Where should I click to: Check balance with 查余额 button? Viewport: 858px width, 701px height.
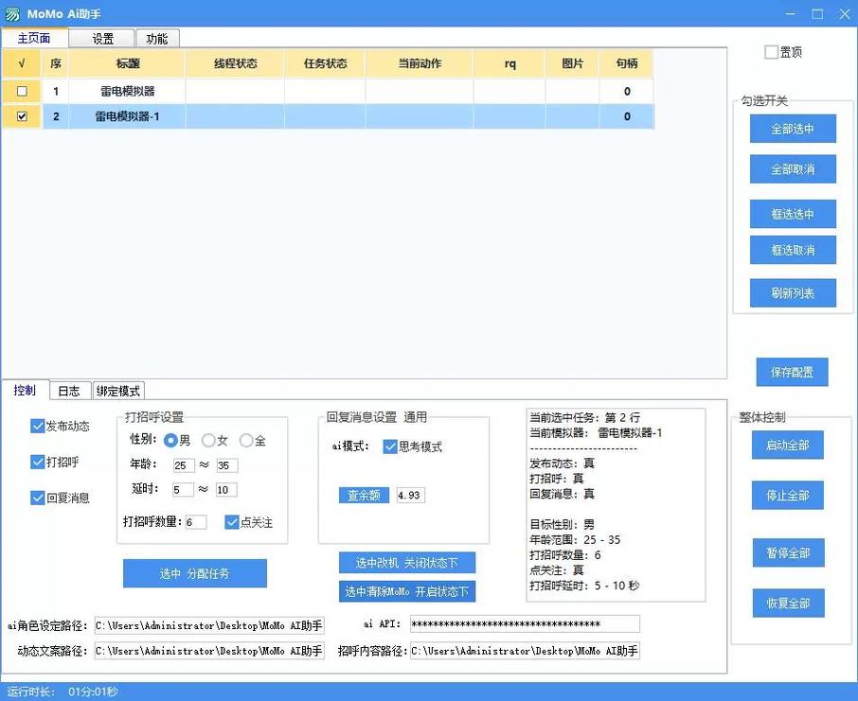click(364, 495)
